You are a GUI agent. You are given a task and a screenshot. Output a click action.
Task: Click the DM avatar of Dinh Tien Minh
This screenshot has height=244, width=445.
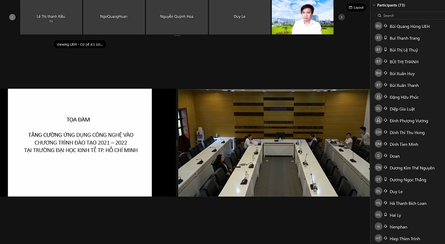(378, 144)
